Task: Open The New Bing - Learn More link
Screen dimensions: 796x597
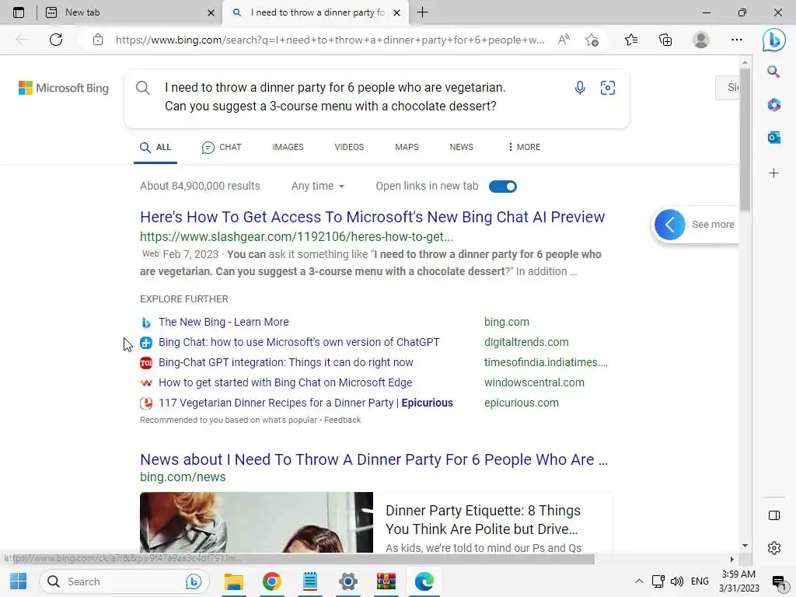Action: pos(223,322)
